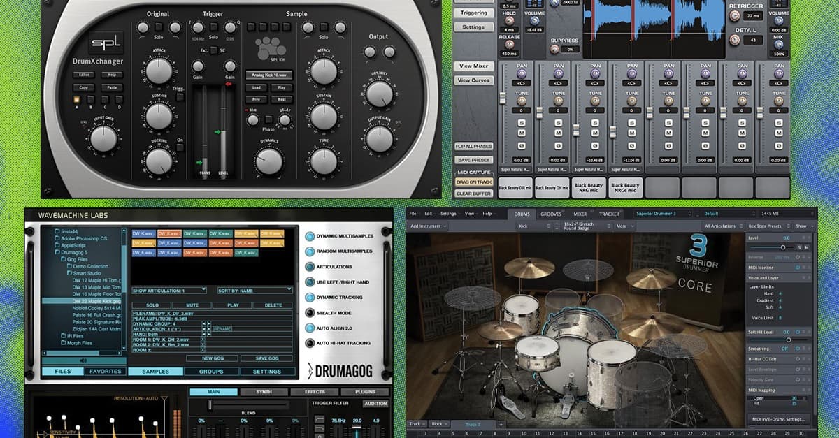
Task: Click the MIDI Monitor row icon
Action: click(797, 268)
